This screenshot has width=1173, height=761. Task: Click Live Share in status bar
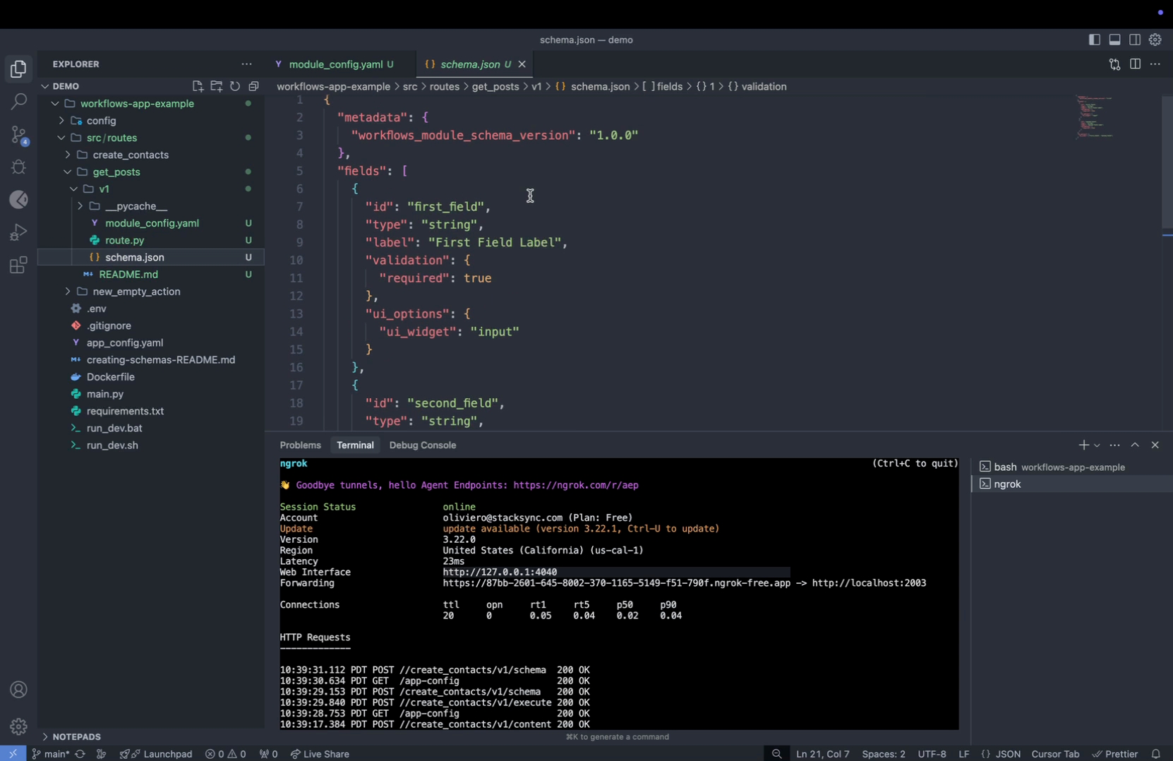pos(320,754)
